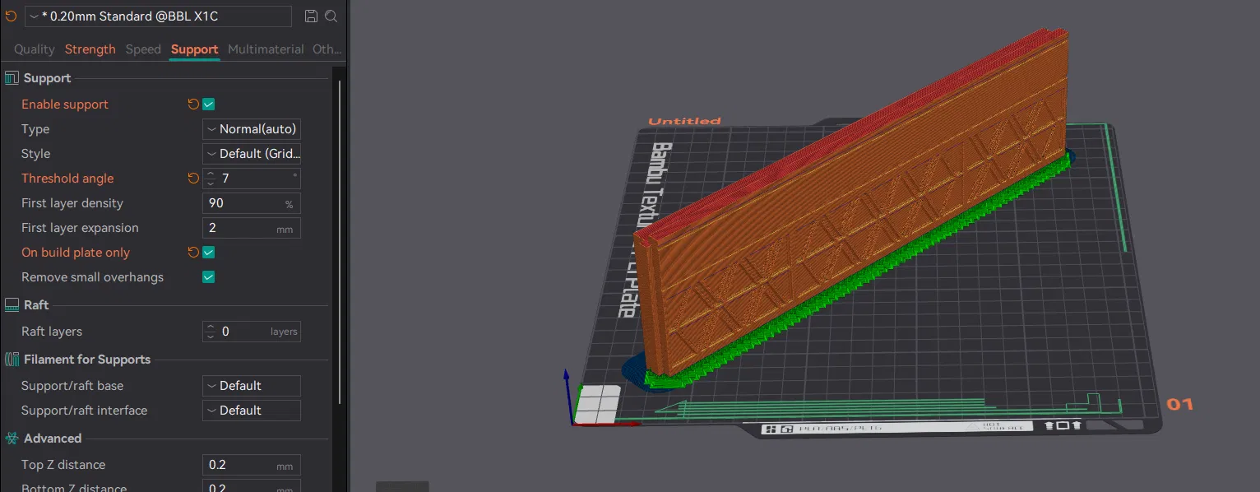Click the Enable support label
The width and height of the screenshot is (1260, 492).
pyautogui.click(x=65, y=104)
